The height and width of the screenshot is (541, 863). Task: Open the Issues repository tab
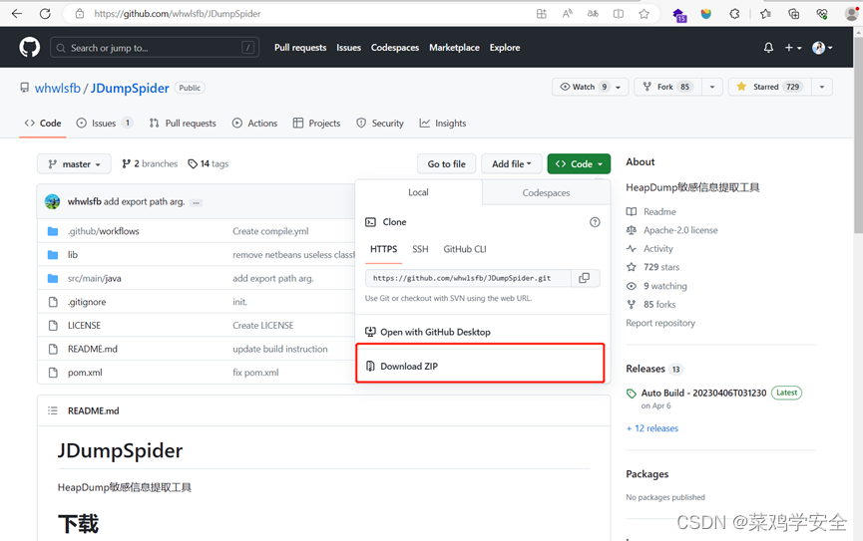coord(104,124)
